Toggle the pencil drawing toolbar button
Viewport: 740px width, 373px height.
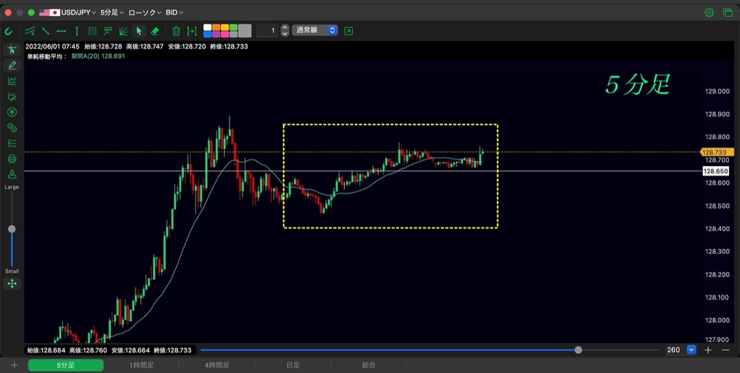[x=12, y=65]
